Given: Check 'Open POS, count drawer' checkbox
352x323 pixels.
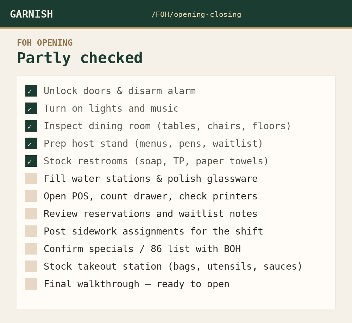Looking at the screenshot, I should tap(31, 196).
